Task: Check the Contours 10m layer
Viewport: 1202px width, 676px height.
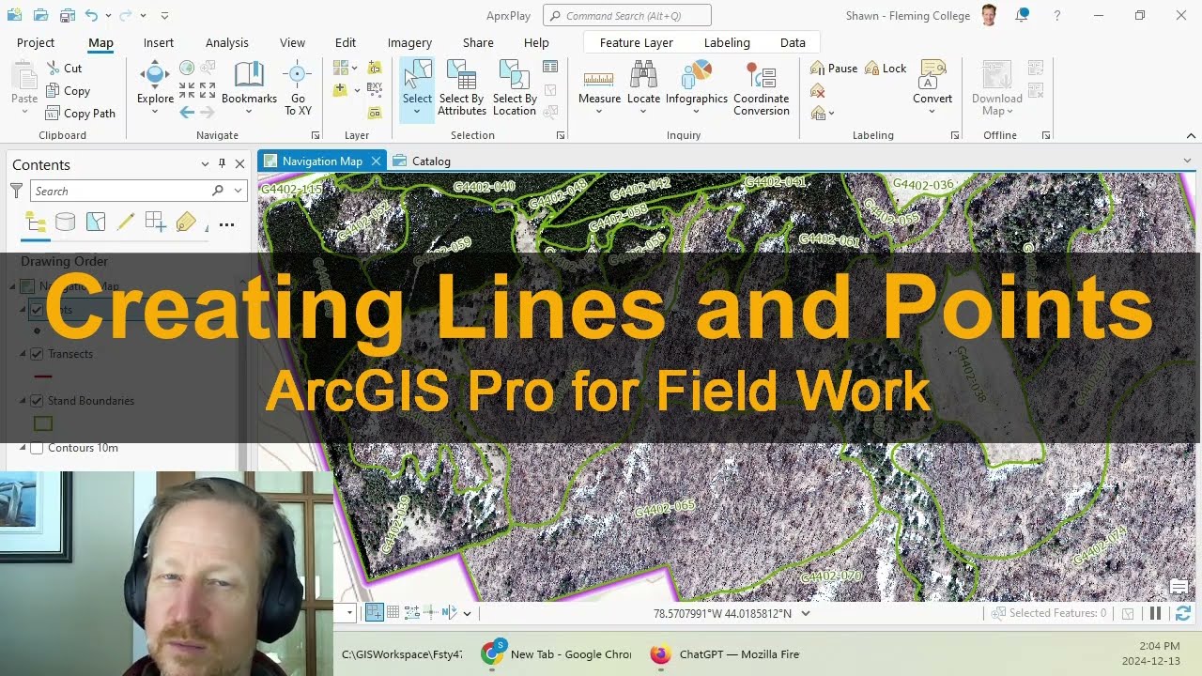Action: point(37,448)
